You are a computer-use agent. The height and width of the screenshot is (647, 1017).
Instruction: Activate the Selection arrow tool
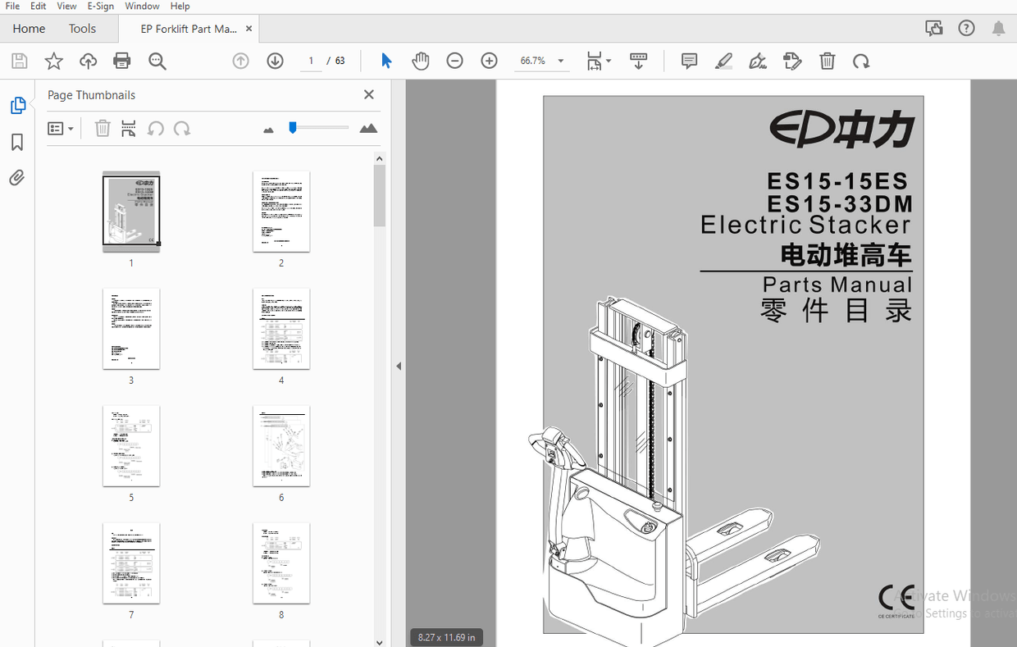point(385,61)
